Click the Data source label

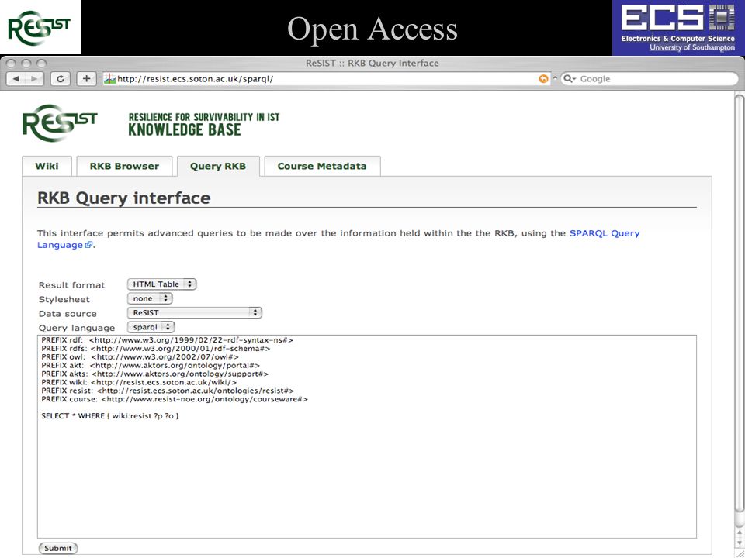[x=68, y=314]
